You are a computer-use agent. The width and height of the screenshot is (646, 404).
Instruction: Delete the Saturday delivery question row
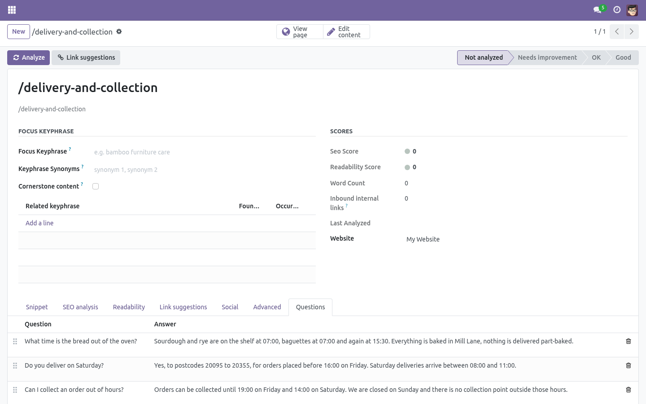click(x=629, y=365)
